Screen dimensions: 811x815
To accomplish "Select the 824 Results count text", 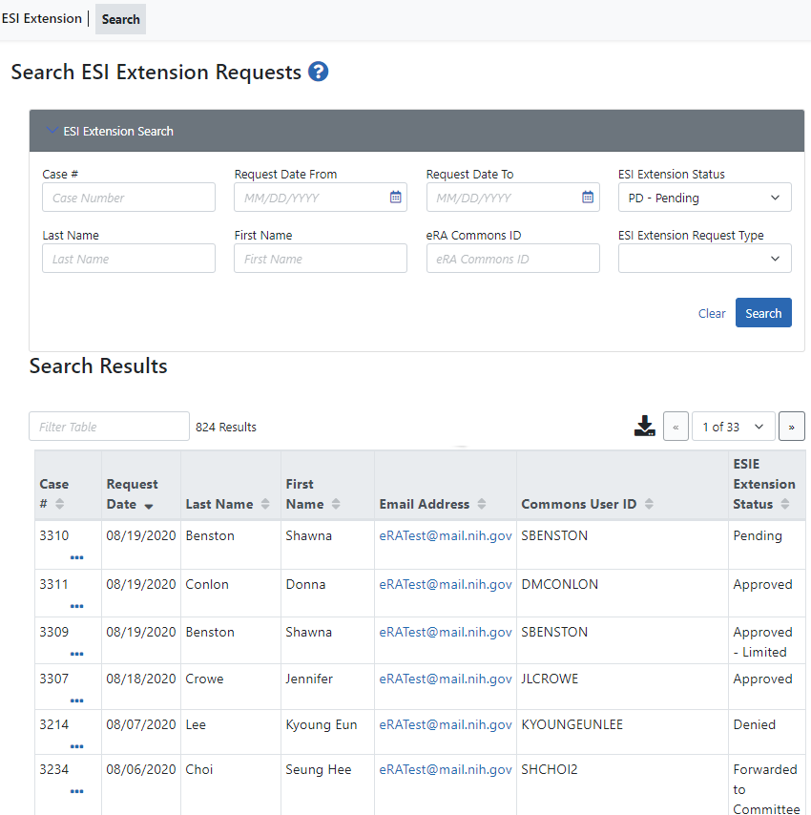I will (226, 428).
